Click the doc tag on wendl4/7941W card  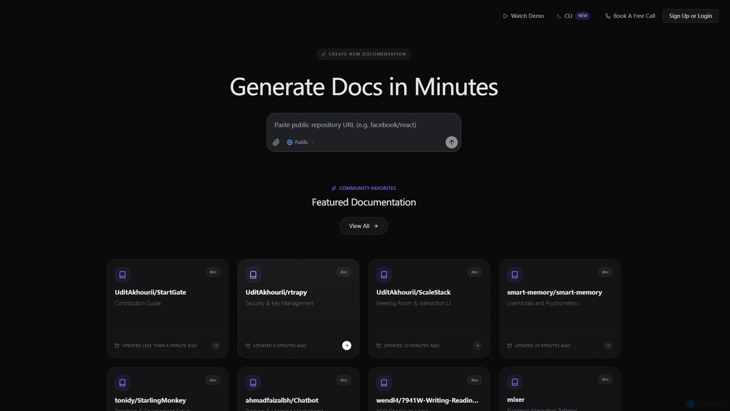[x=474, y=380]
